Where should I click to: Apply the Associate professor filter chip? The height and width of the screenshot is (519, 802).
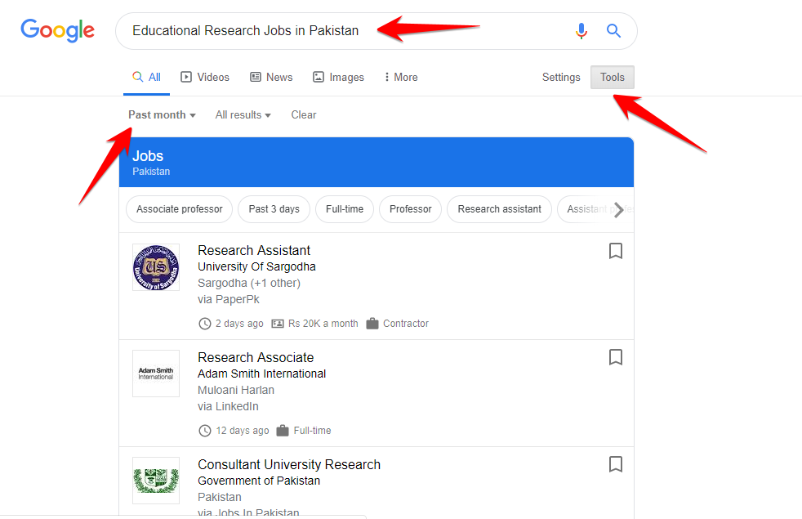tap(179, 209)
